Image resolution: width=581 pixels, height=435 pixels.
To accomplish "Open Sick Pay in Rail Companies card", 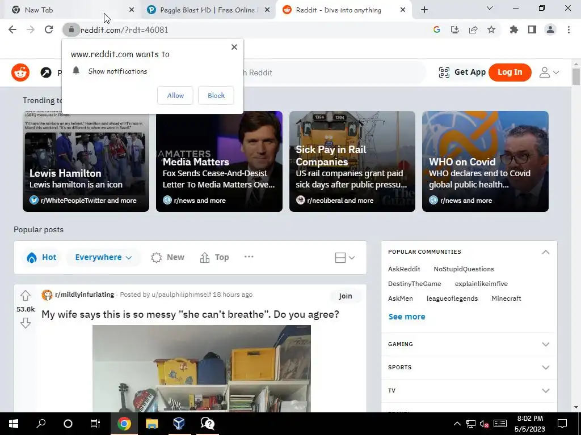I will [x=352, y=161].
